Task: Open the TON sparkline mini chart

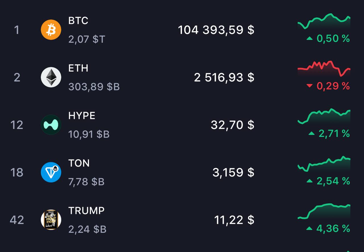Action: point(324,164)
